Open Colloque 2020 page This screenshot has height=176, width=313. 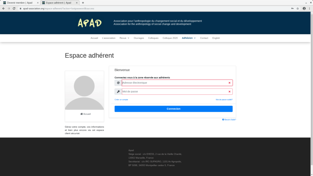tap(170, 38)
